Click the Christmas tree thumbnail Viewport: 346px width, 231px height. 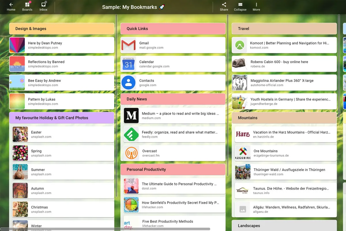(20, 209)
